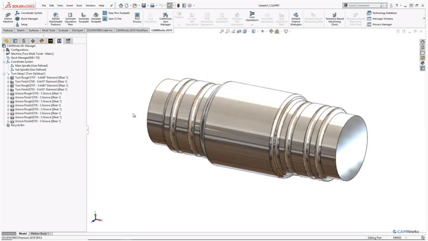Click Tolerance Based Machining (Turn)

click(335, 19)
